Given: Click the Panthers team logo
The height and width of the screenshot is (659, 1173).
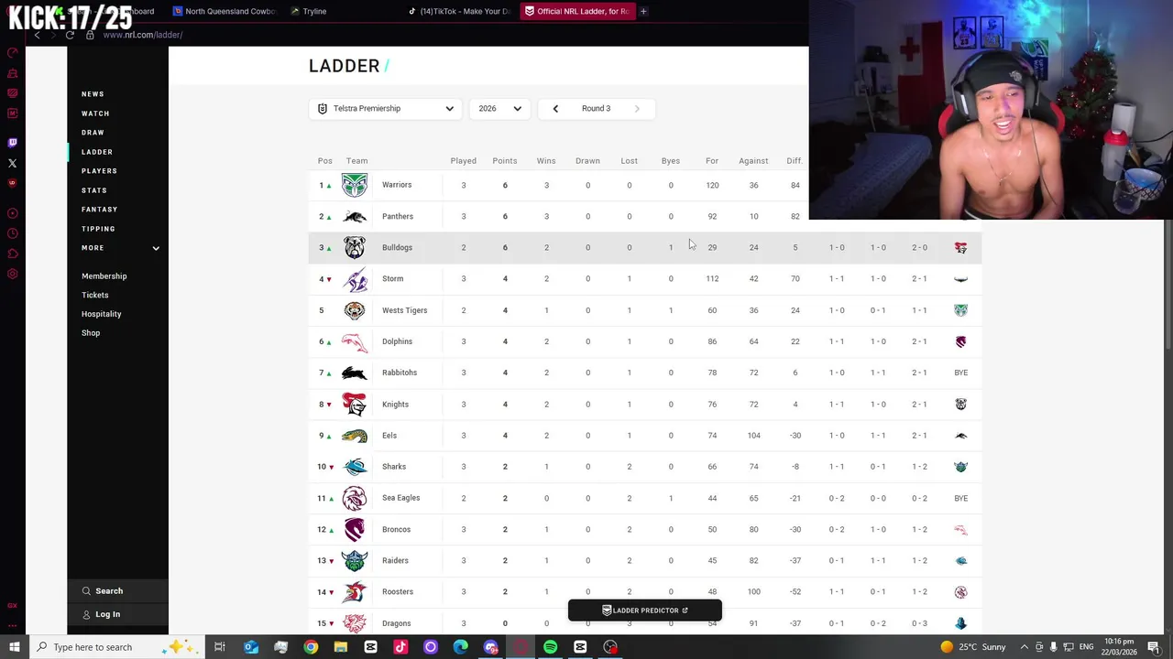Looking at the screenshot, I should tap(355, 217).
